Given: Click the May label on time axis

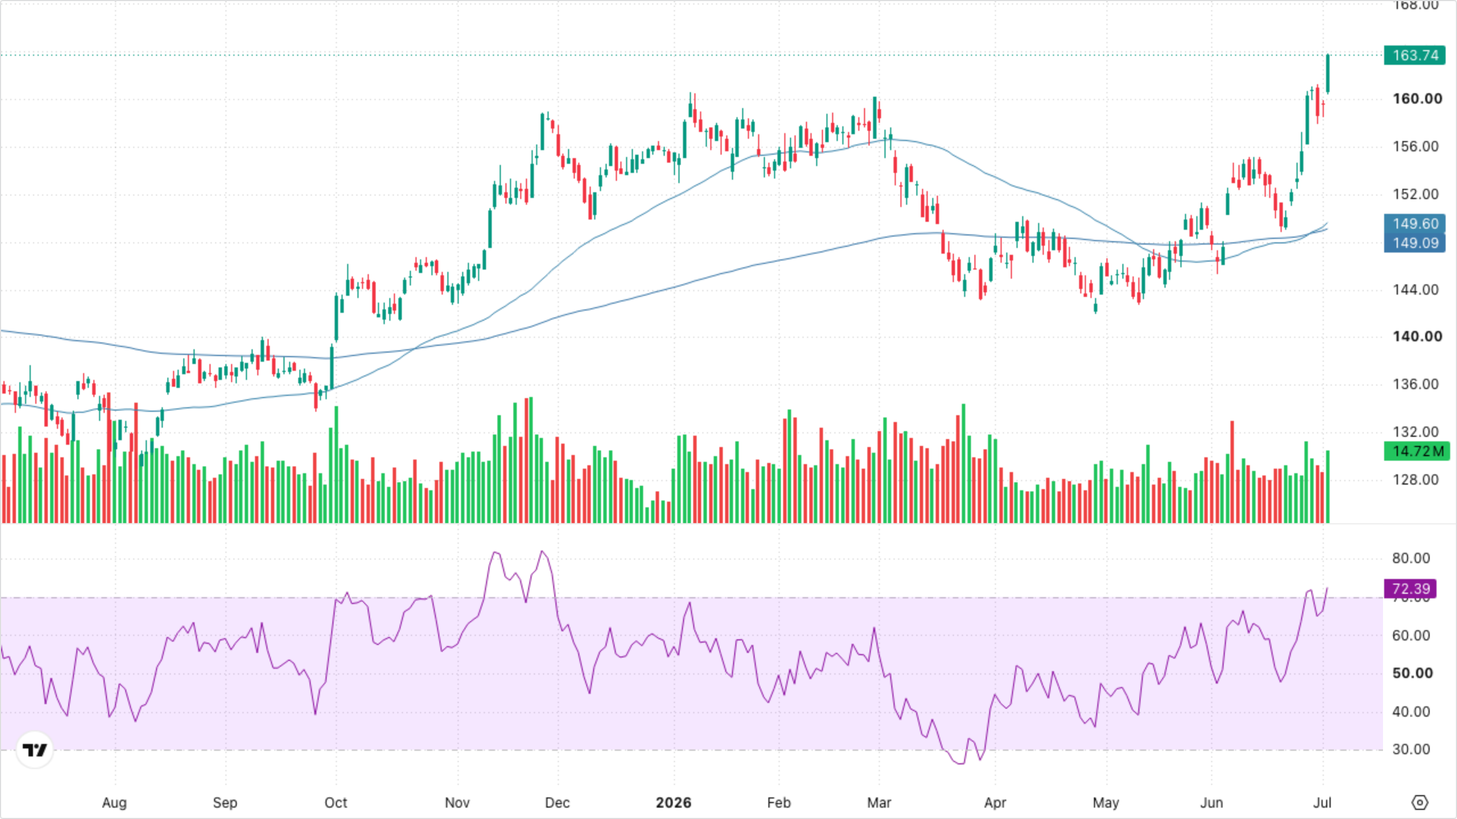Looking at the screenshot, I should click(x=1106, y=803).
